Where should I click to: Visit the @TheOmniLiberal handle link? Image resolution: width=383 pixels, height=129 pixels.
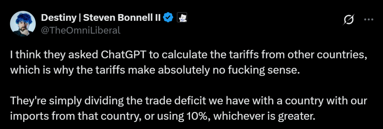click(x=81, y=30)
